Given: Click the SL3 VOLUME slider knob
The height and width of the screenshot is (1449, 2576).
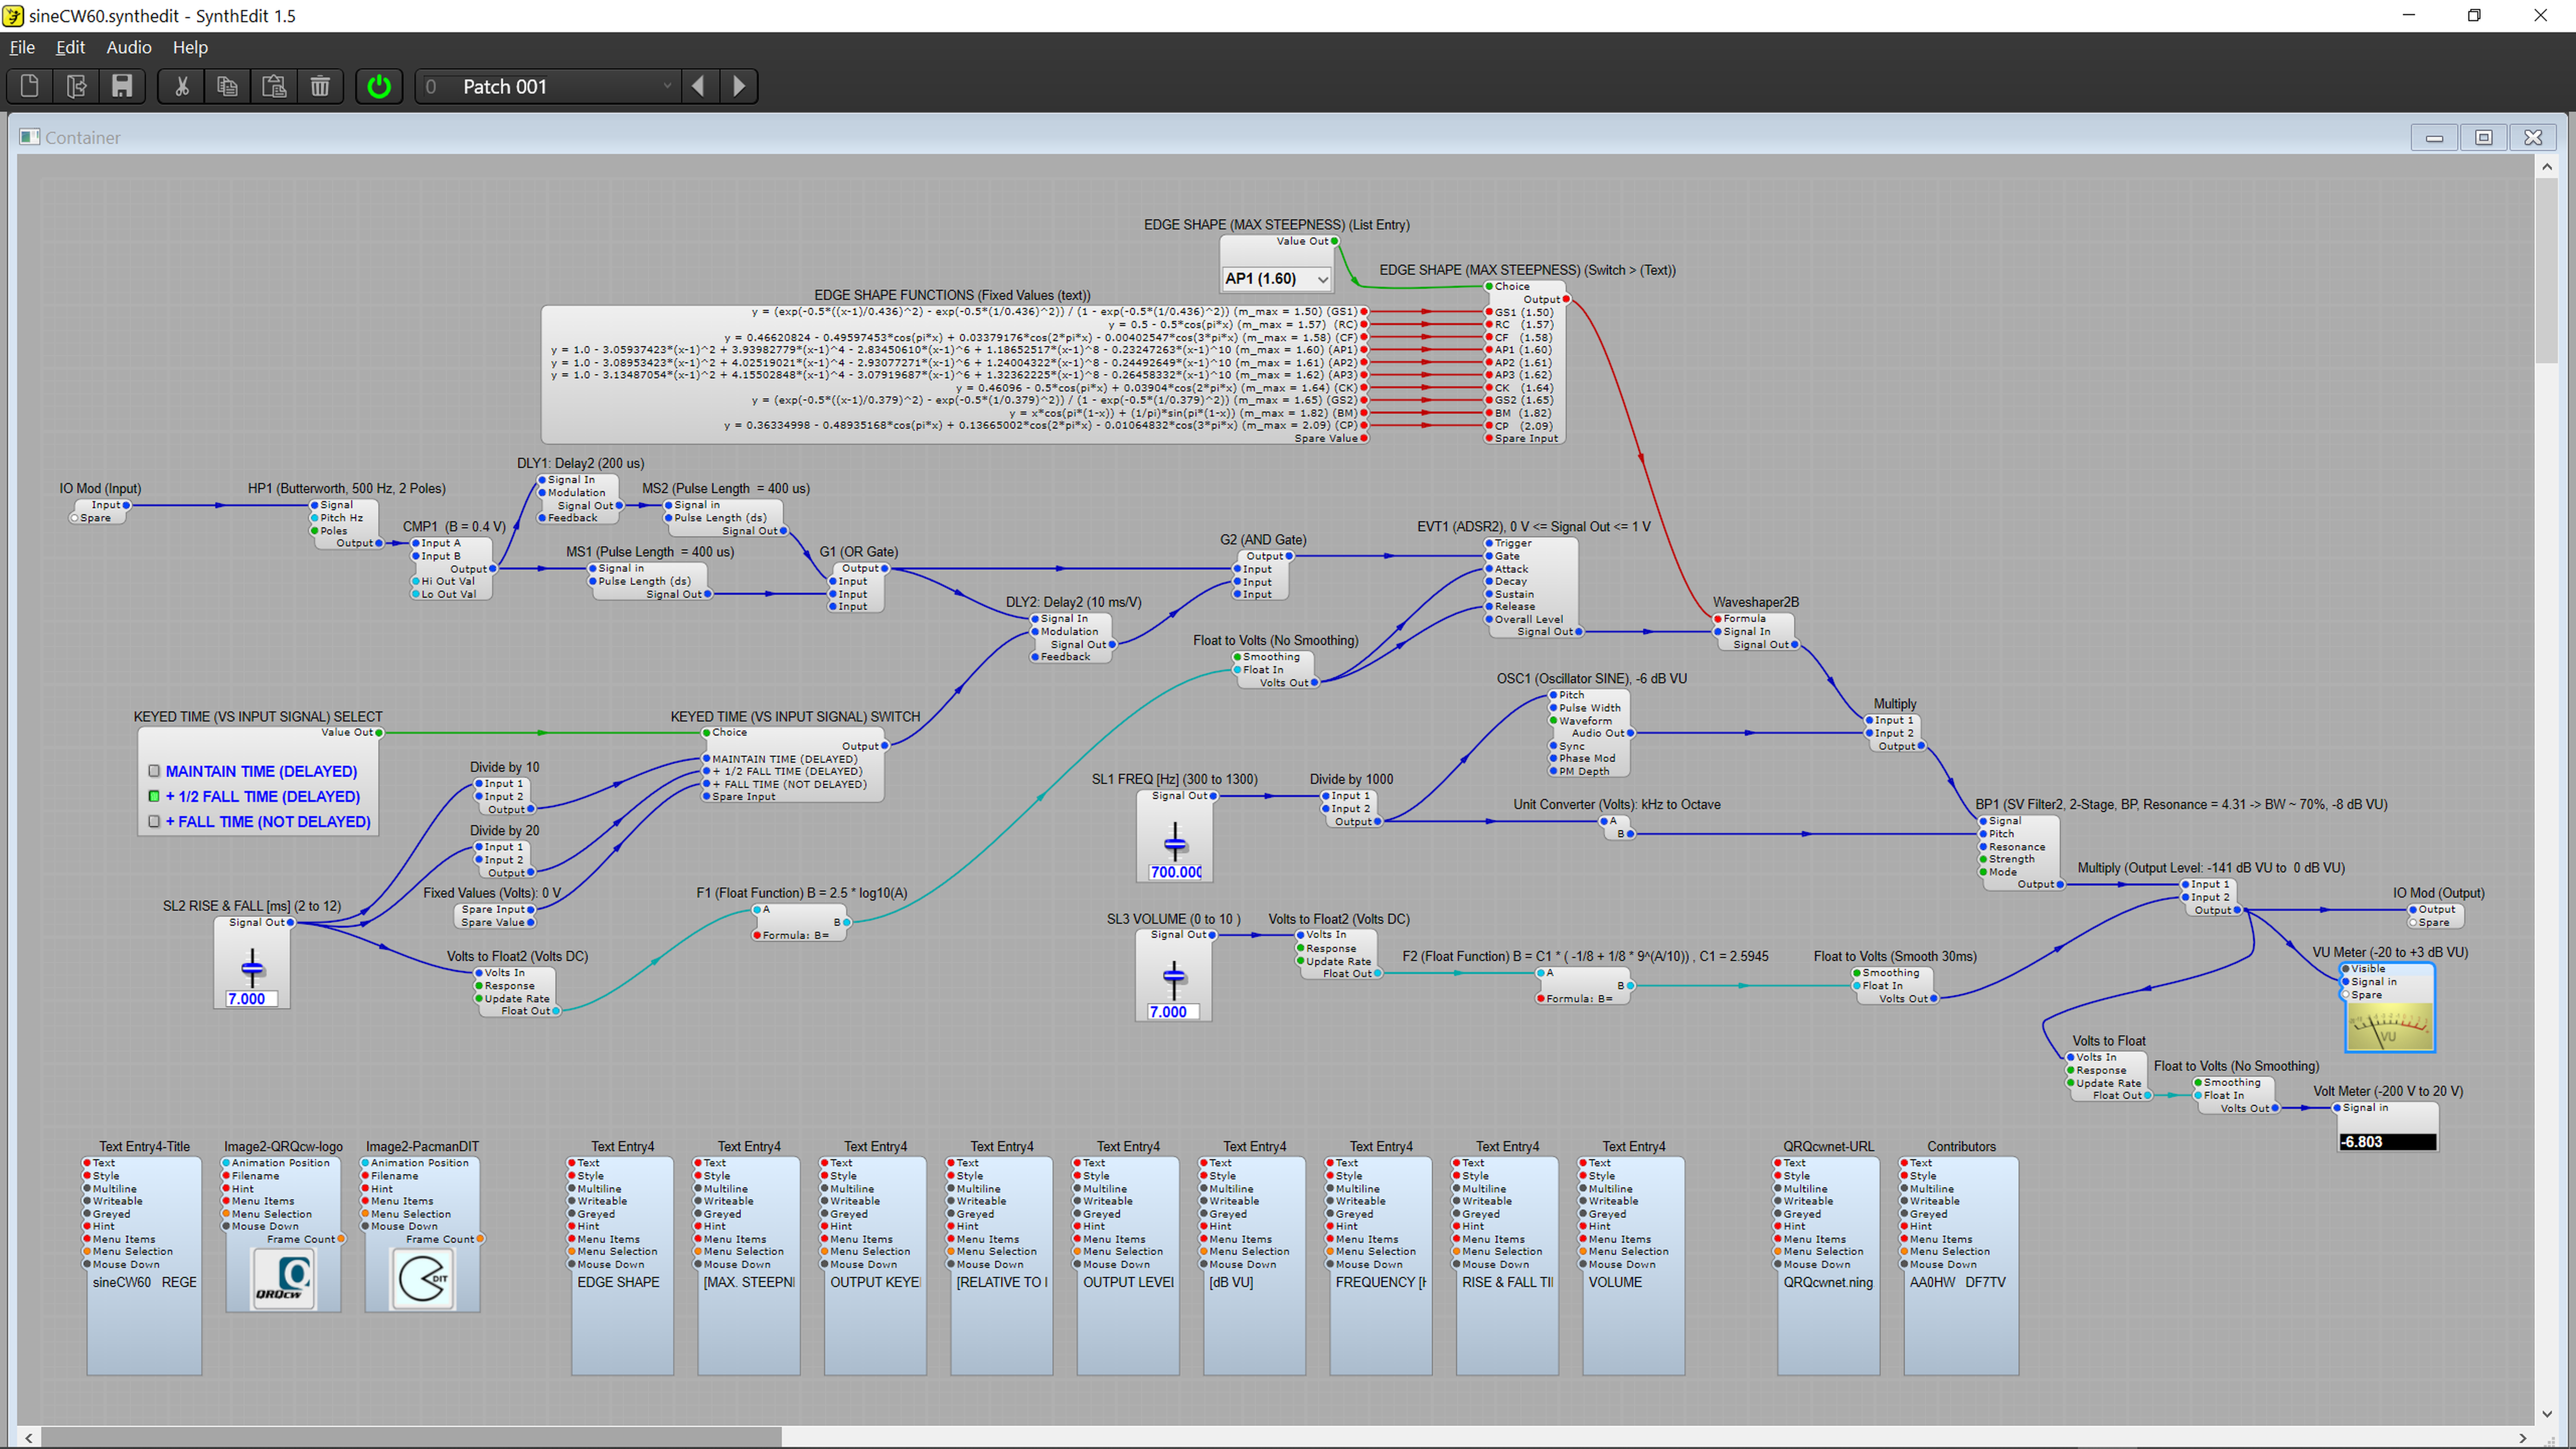Looking at the screenshot, I should click(1174, 976).
